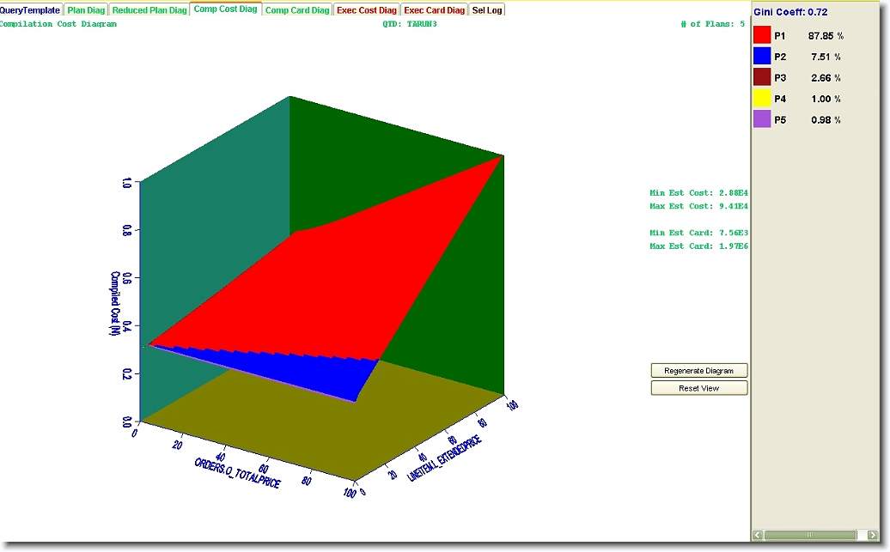Image resolution: width=890 pixels, height=552 pixels.
Task: Open the Reduced Plan Diag tab
Action: [x=149, y=10]
